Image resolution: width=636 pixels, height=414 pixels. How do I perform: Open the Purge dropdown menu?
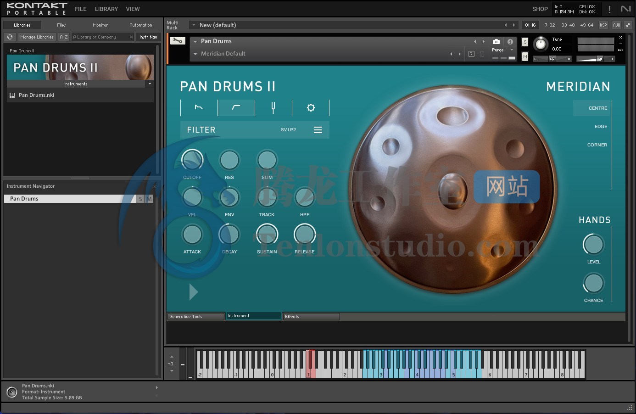pyautogui.click(x=502, y=50)
